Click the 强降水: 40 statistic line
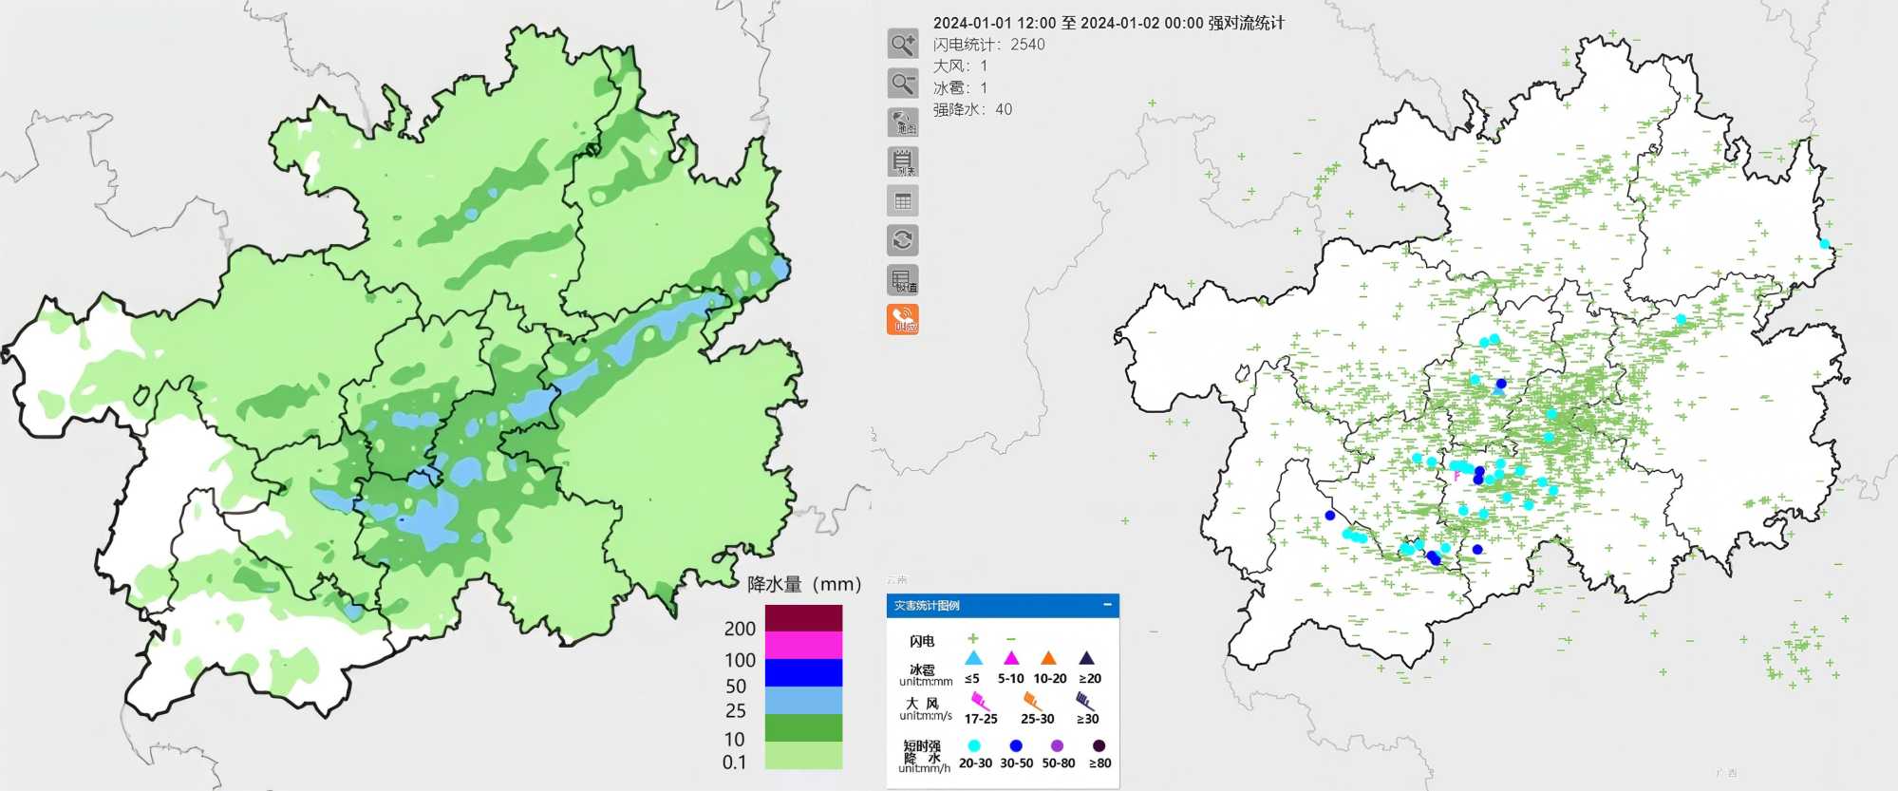Image resolution: width=1898 pixels, height=791 pixels. pyautogui.click(x=972, y=109)
